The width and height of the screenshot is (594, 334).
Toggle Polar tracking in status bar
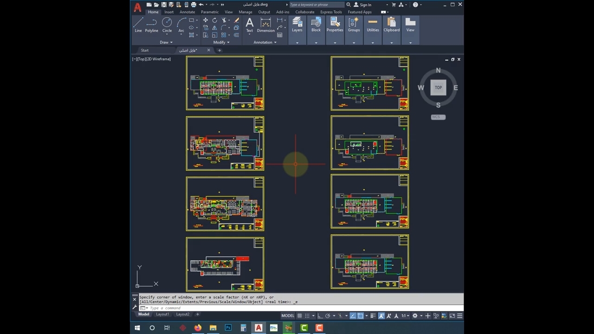pos(328,316)
